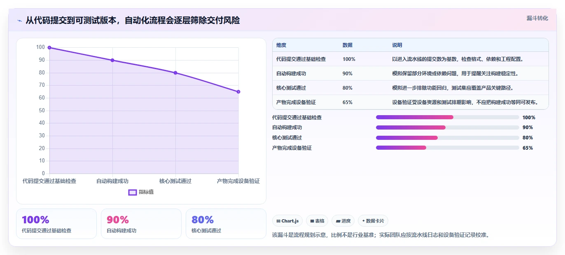The image size is (565, 255).
Task: Click the 90% 自动构建成功 stat card
Action: 141,224
